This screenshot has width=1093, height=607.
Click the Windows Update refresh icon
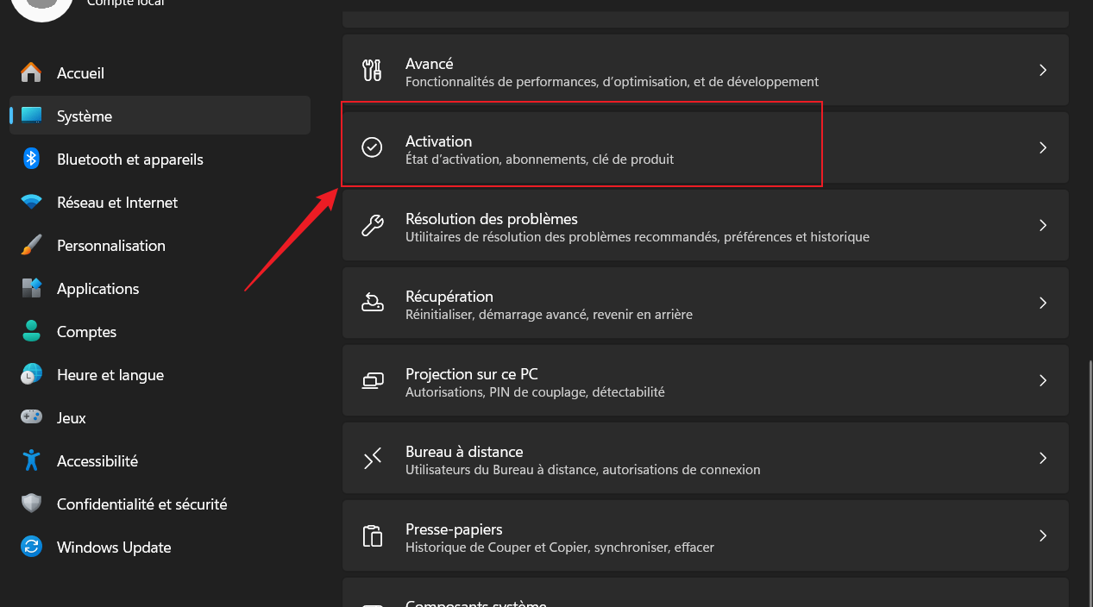point(31,547)
